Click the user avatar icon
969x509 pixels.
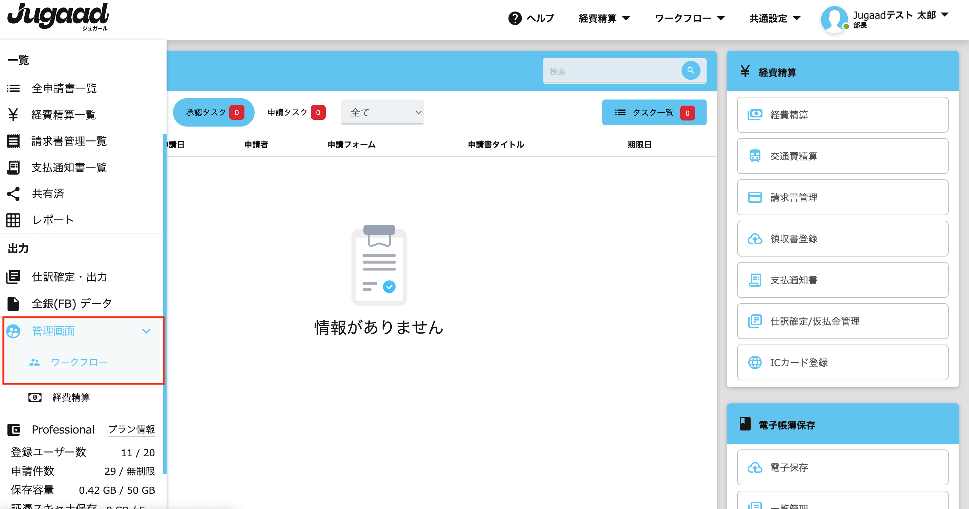pos(834,19)
